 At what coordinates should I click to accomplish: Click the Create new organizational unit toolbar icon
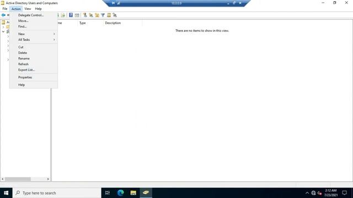[97, 15]
